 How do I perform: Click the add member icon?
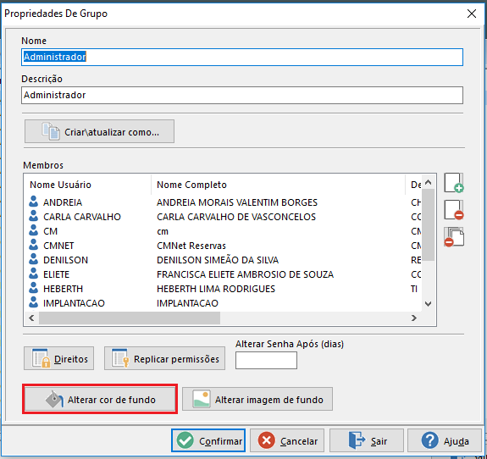pos(454,183)
